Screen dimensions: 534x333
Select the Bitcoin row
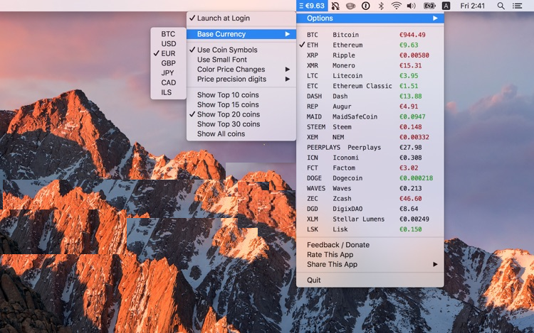[370, 35]
